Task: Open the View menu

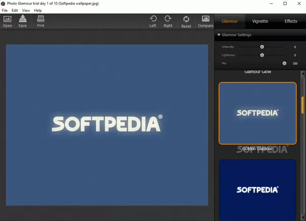Action: (x=25, y=10)
